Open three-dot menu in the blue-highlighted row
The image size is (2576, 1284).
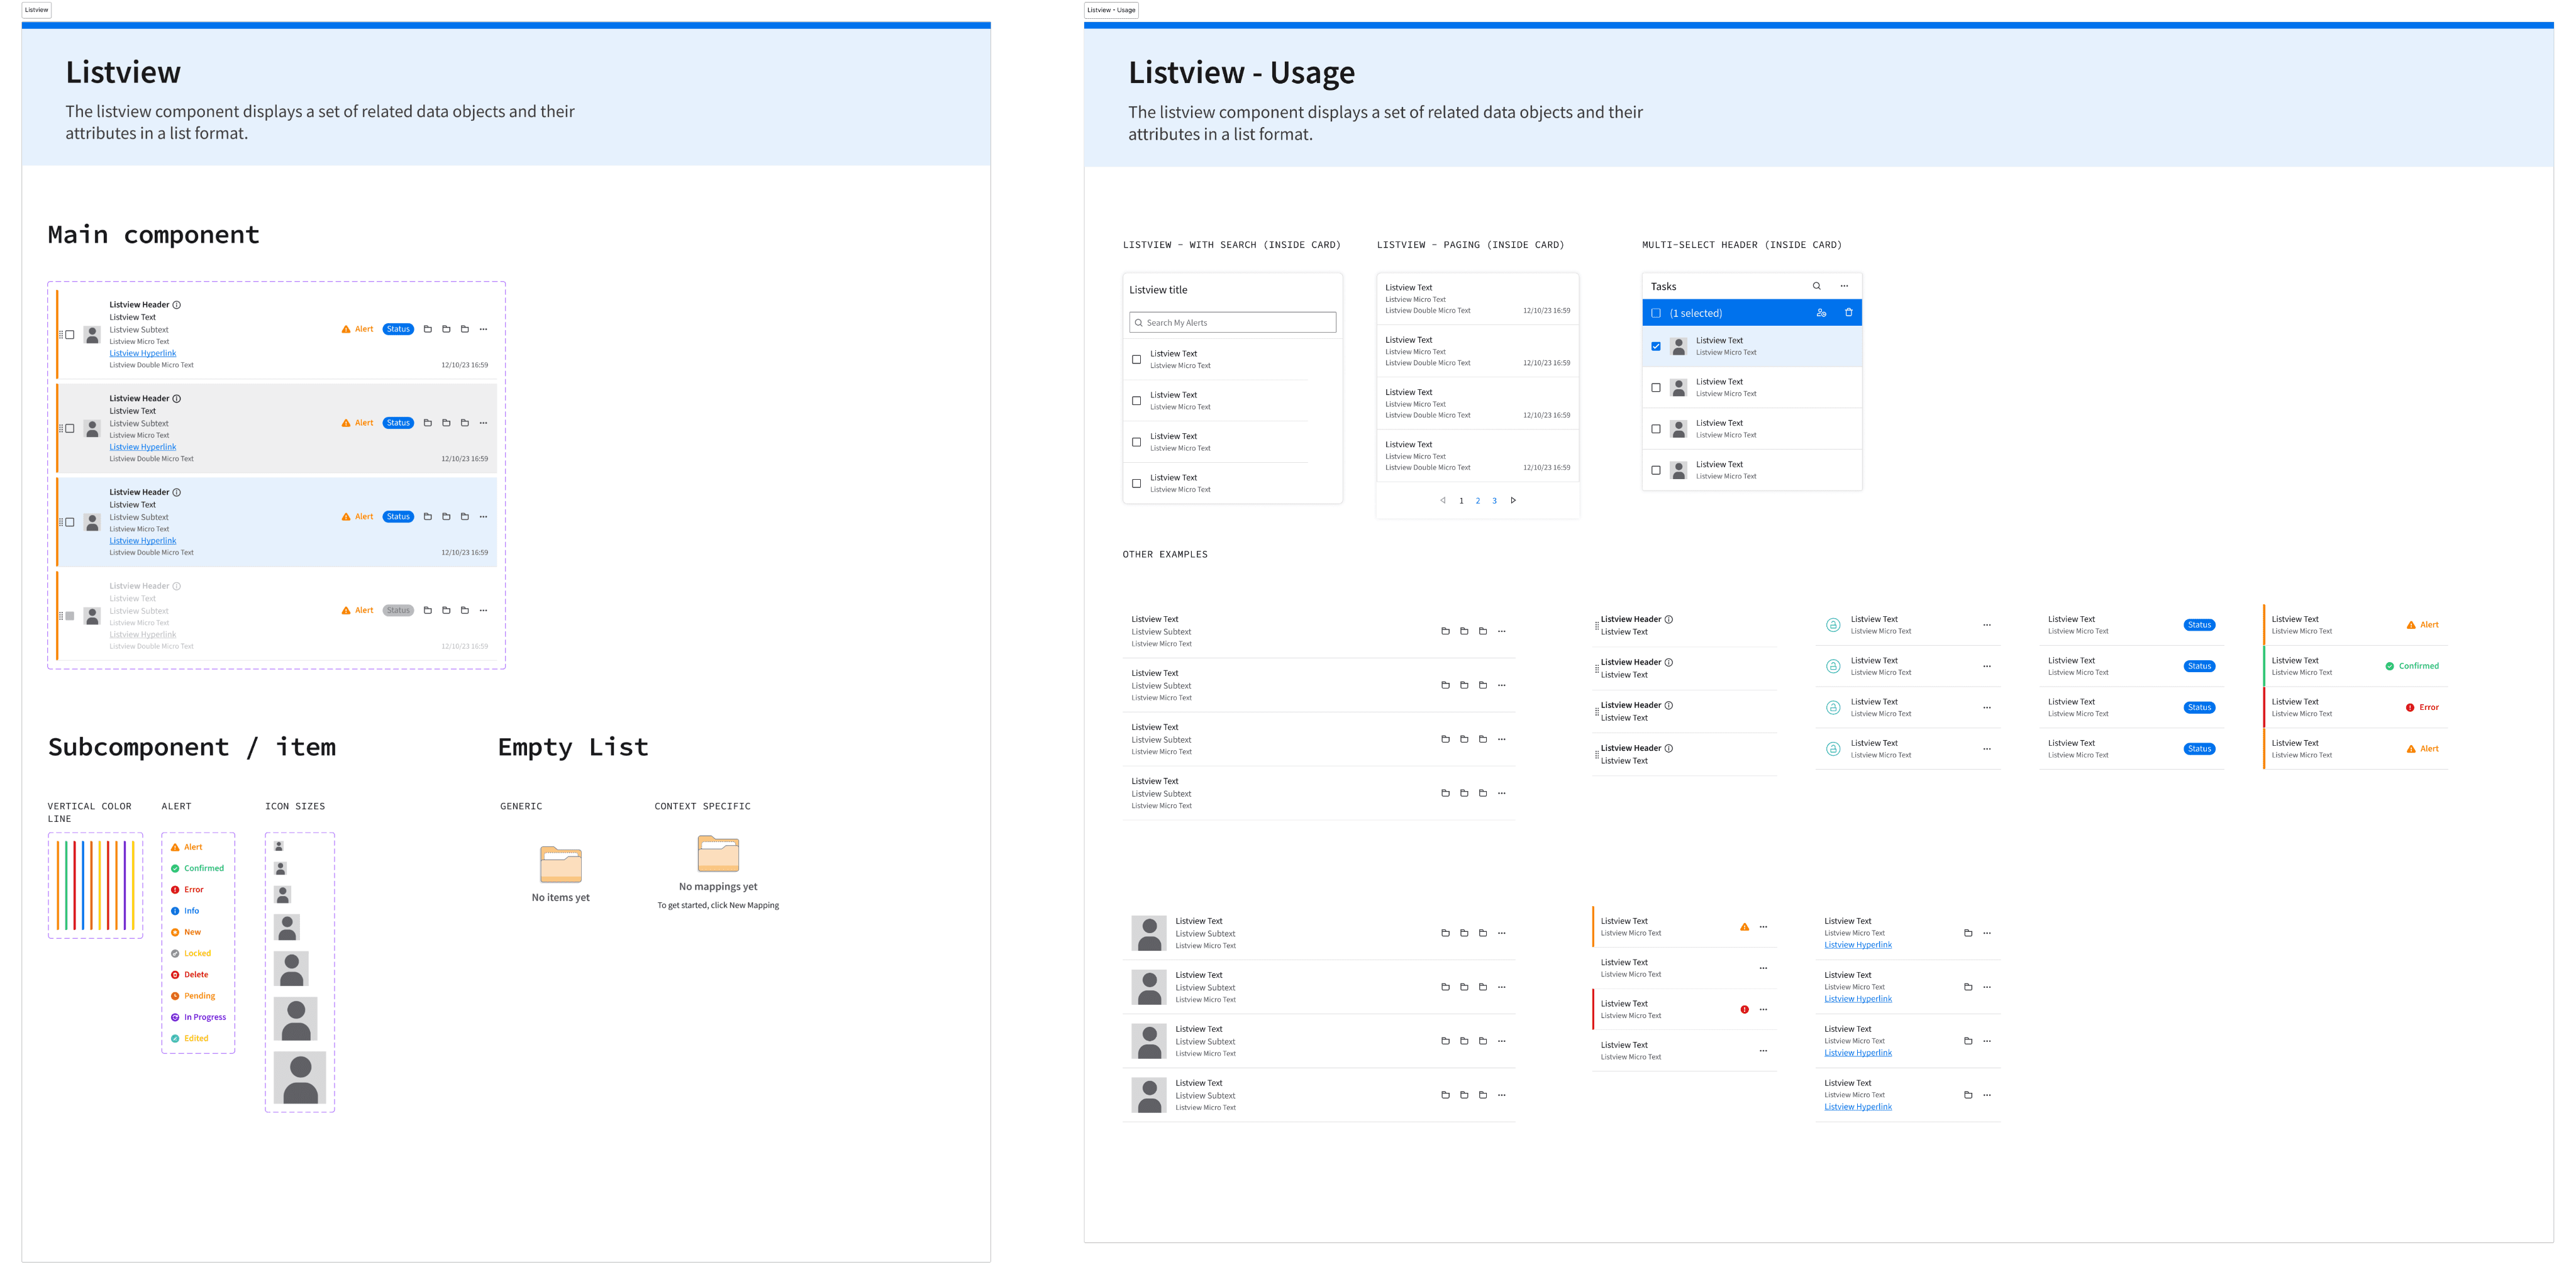[x=483, y=517]
